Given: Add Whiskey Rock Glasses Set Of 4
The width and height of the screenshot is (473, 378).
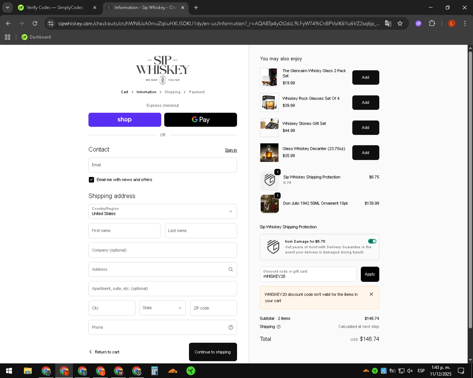Looking at the screenshot, I should [365, 103].
